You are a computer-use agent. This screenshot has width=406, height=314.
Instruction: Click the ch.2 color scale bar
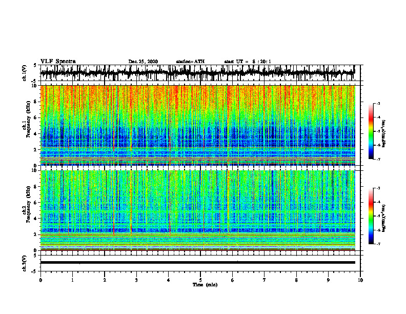tap(371, 216)
